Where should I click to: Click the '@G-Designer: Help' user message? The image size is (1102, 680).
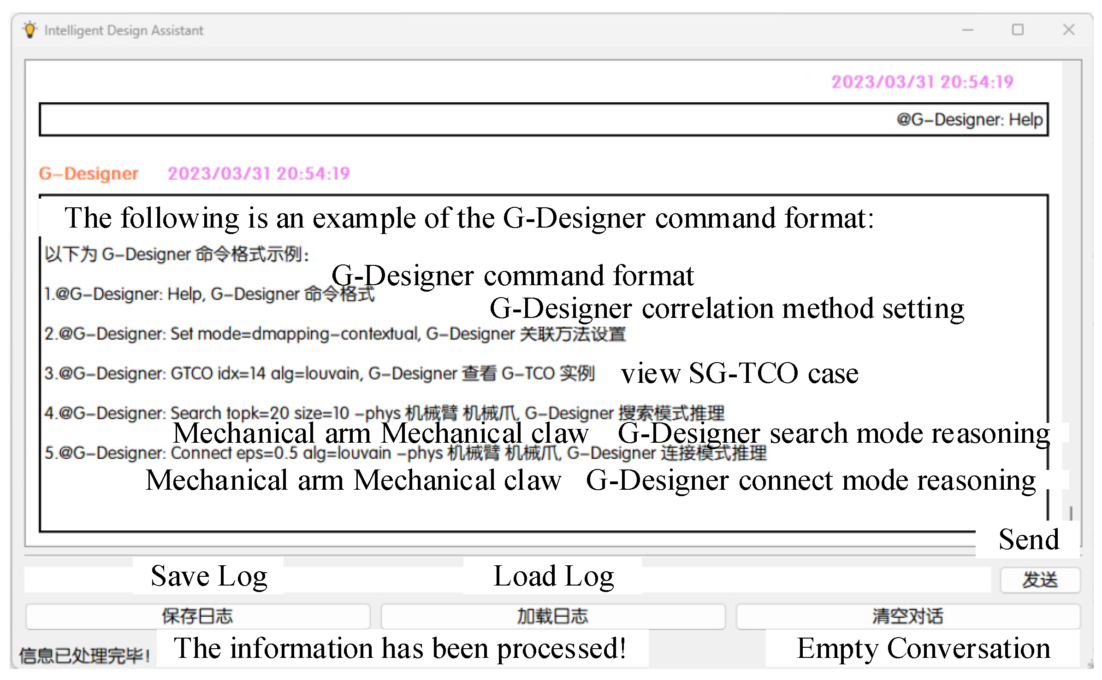tap(969, 120)
